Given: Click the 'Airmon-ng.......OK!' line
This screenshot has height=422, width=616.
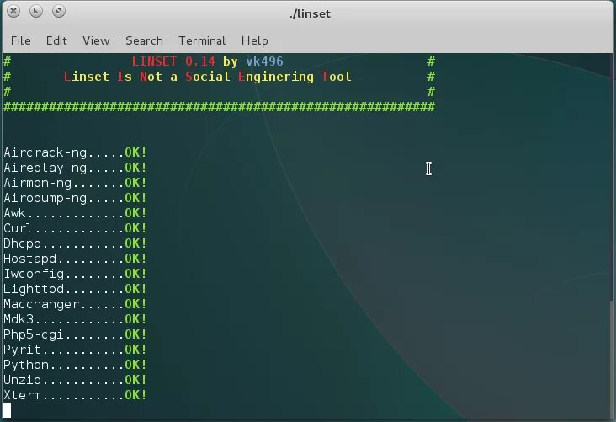Looking at the screenshot, I should coord(75,183).
